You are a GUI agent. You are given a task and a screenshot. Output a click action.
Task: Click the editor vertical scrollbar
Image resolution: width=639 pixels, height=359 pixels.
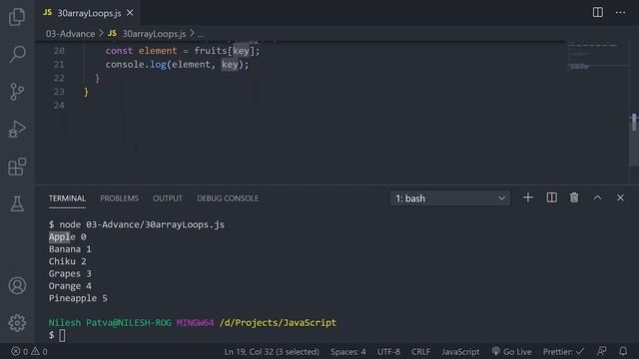pyautogui.click(x=634, y=140)
